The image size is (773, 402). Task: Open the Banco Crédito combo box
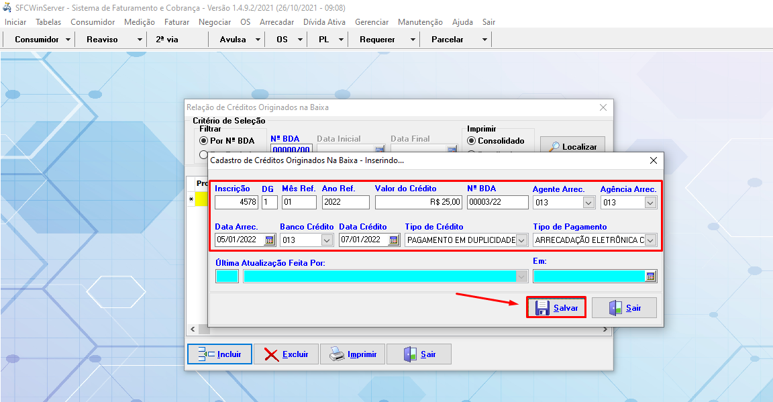(327, 240)
